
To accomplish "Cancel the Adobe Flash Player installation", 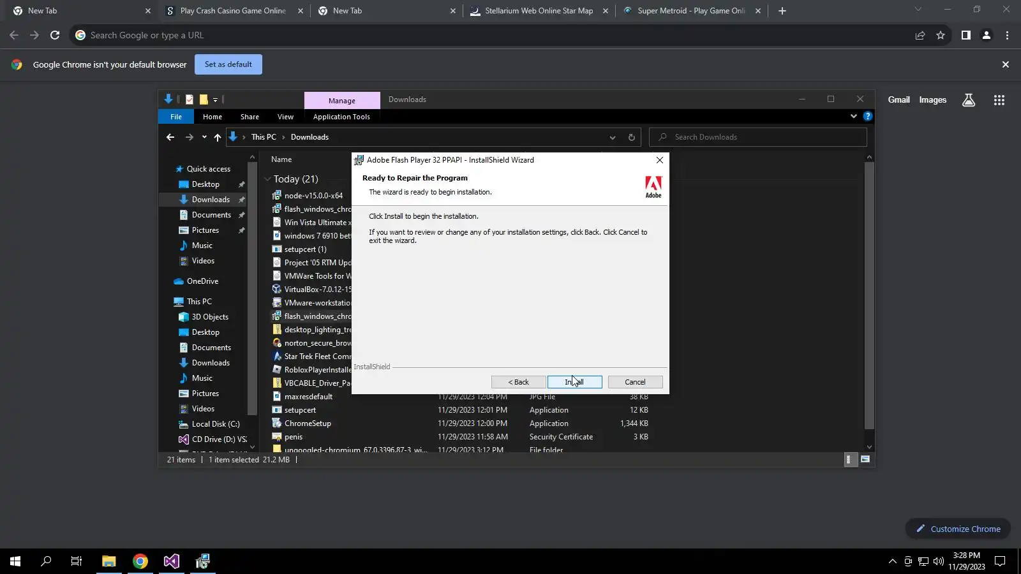I will tap(635, 382).
